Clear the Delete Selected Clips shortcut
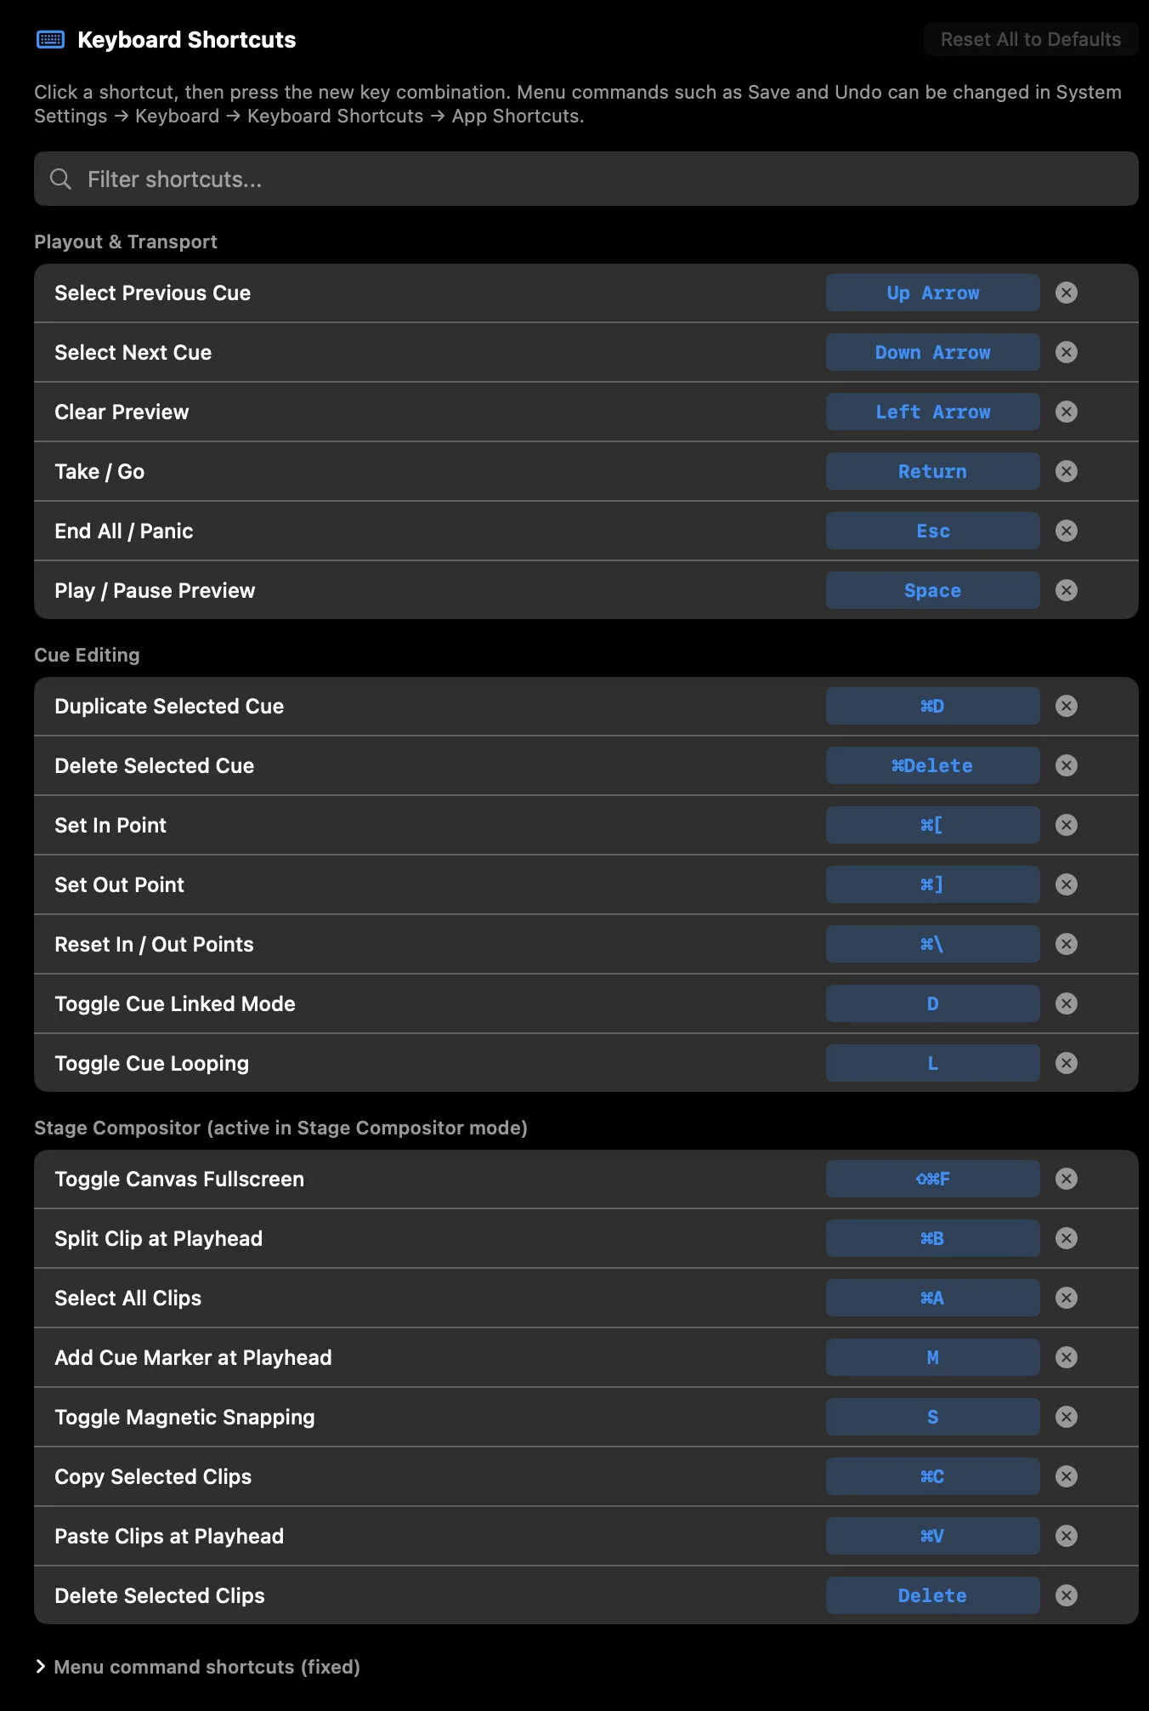Viewport: 1149px width, 1711px height. 1067,1595
